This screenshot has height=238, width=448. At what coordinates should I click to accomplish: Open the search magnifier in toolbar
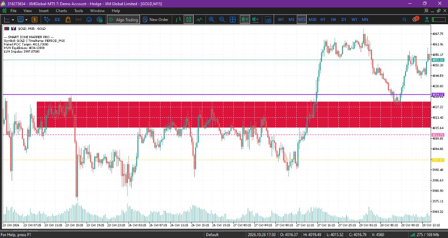(x=404, y=20)
